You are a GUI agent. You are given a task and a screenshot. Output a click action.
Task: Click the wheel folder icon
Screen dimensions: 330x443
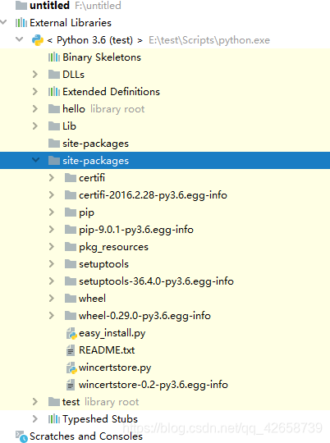pos(71,299)
